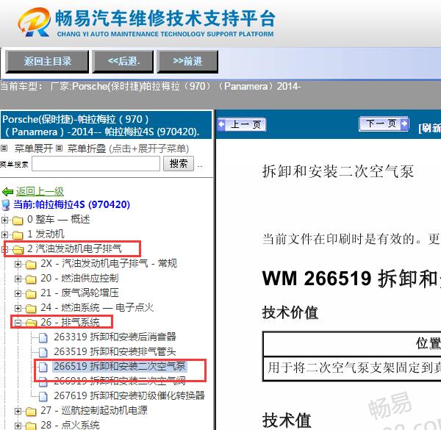
Task: Select 20 - 燃油供应控制 tree label
Action: coord(79,278)
